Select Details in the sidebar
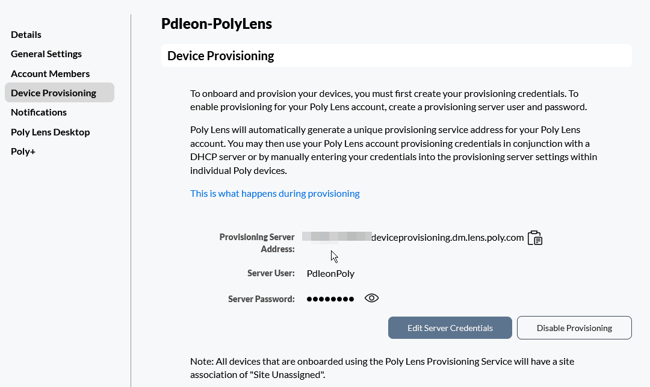The image size is (650, 387). [26, 34]
